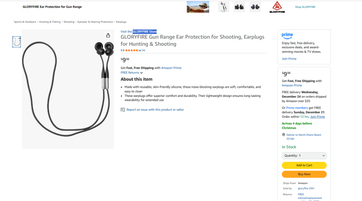
Task: Click the share icon on product image
Action: (108, 35)
